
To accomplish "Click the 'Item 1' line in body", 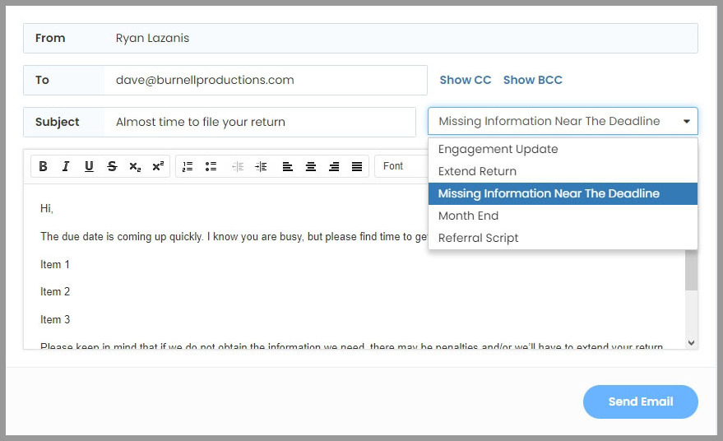I will [x=55, y=264].
